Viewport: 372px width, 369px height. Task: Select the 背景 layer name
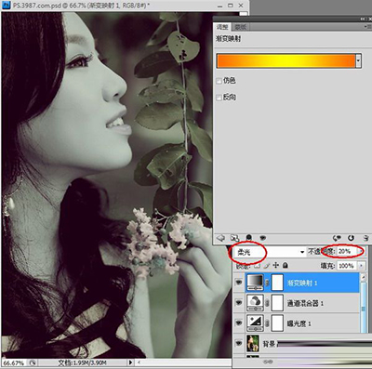tap(269, 344)
